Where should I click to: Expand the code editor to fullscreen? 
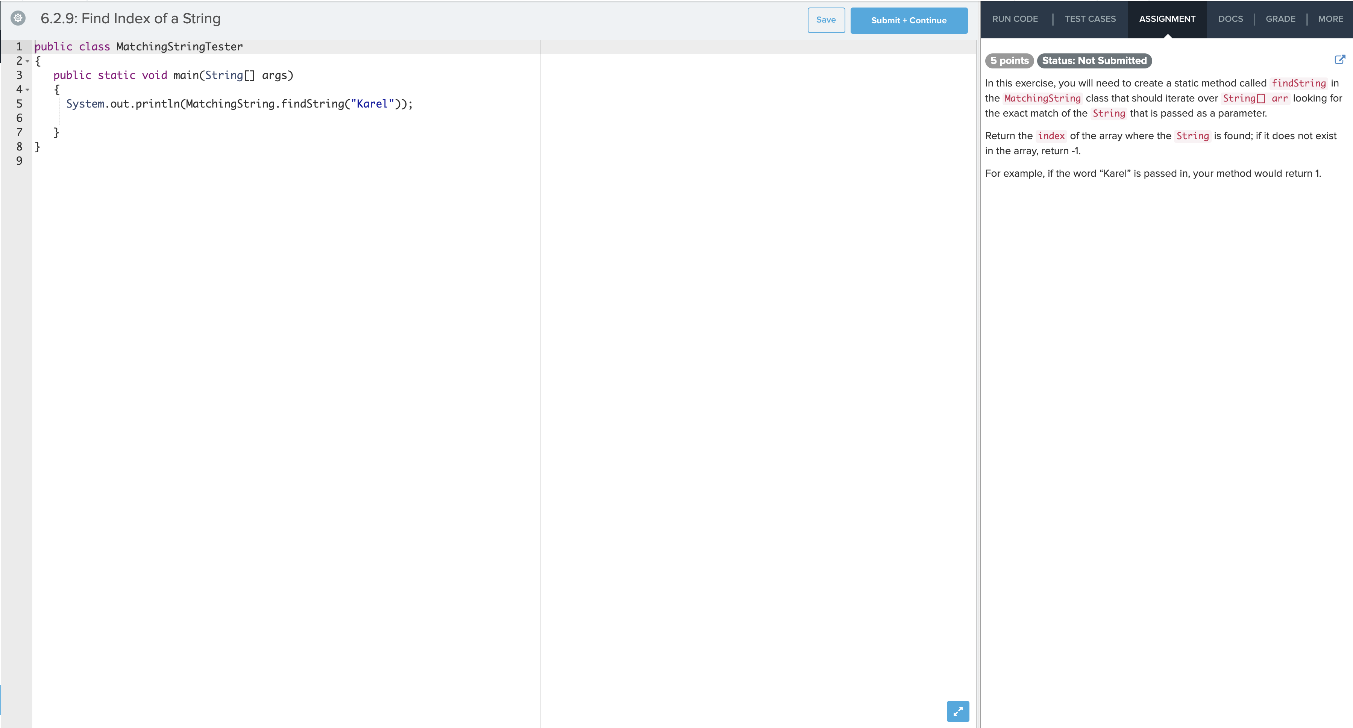(x=958, y=712)
